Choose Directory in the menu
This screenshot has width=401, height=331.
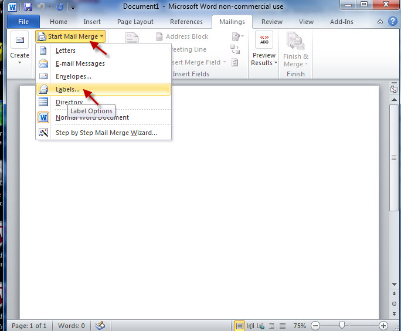point(104,102)
